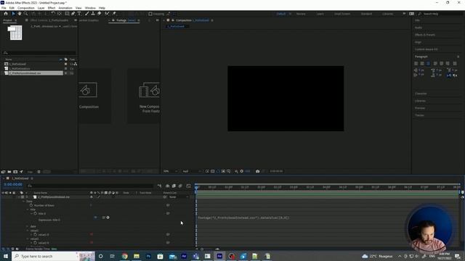Screen dimensions: 465x261
Task: Collapse the title group in timeline
Action: [x=28, y=210]
